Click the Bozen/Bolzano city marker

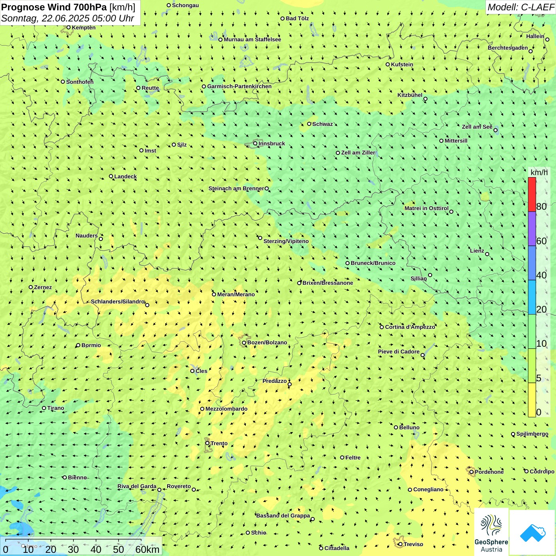point(244,343)
